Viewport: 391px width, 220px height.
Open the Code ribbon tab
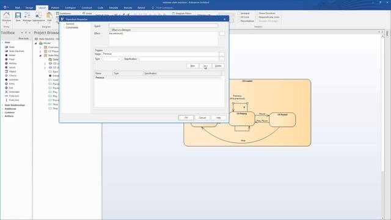coord(100,8)
